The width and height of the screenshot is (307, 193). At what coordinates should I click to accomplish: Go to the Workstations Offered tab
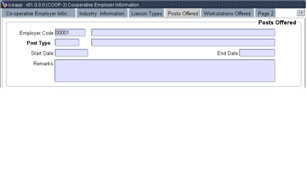click(x=227, y=13)
